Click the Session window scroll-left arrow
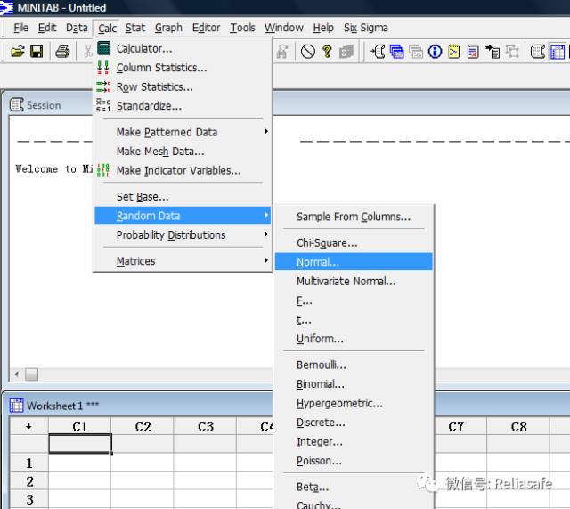 [17, 374]
